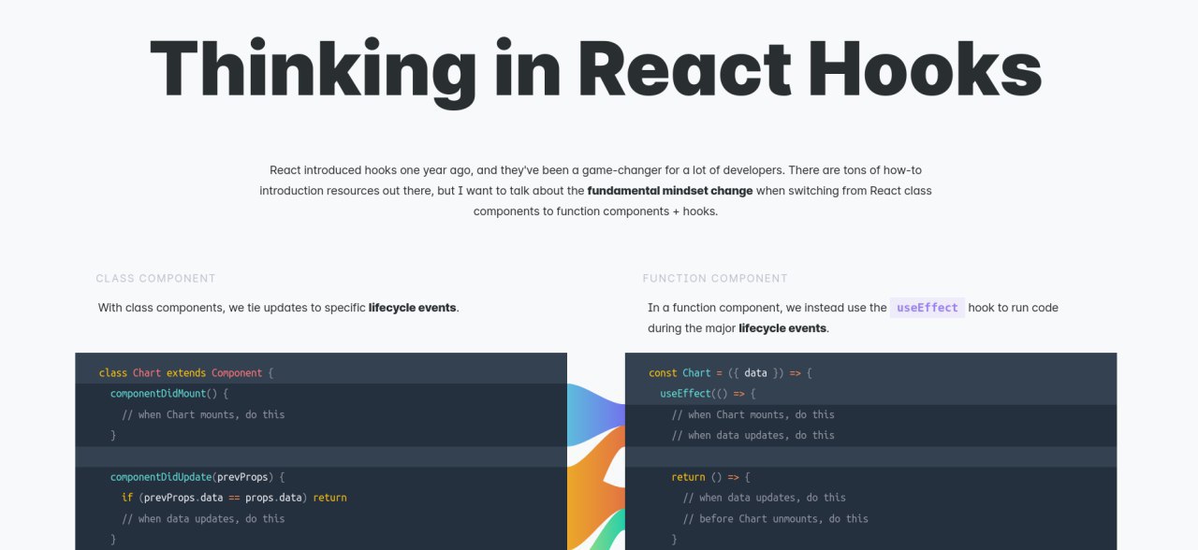Click the 'componentDidMount() {' code line

pyautogui.click(x=169, y=394)
